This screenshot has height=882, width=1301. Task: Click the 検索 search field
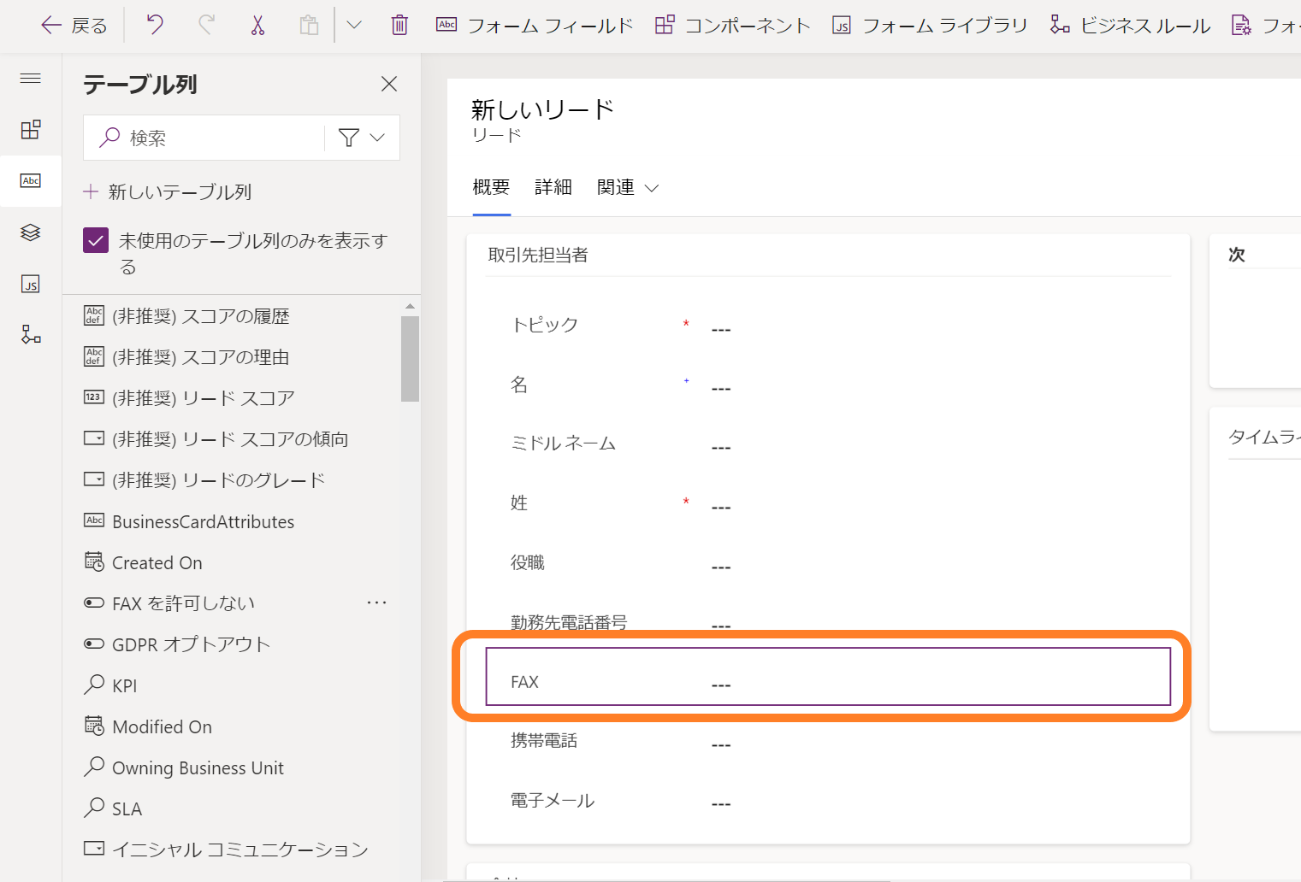coord(204,138)
